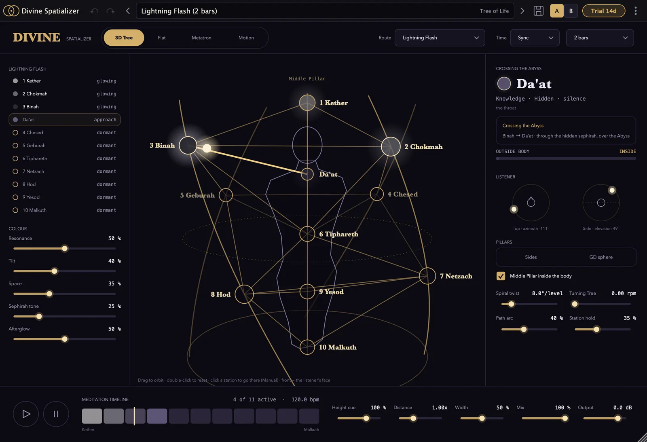Select the 7 Netzach row
The image size is (647, 442).
click(x=65, y=171)
